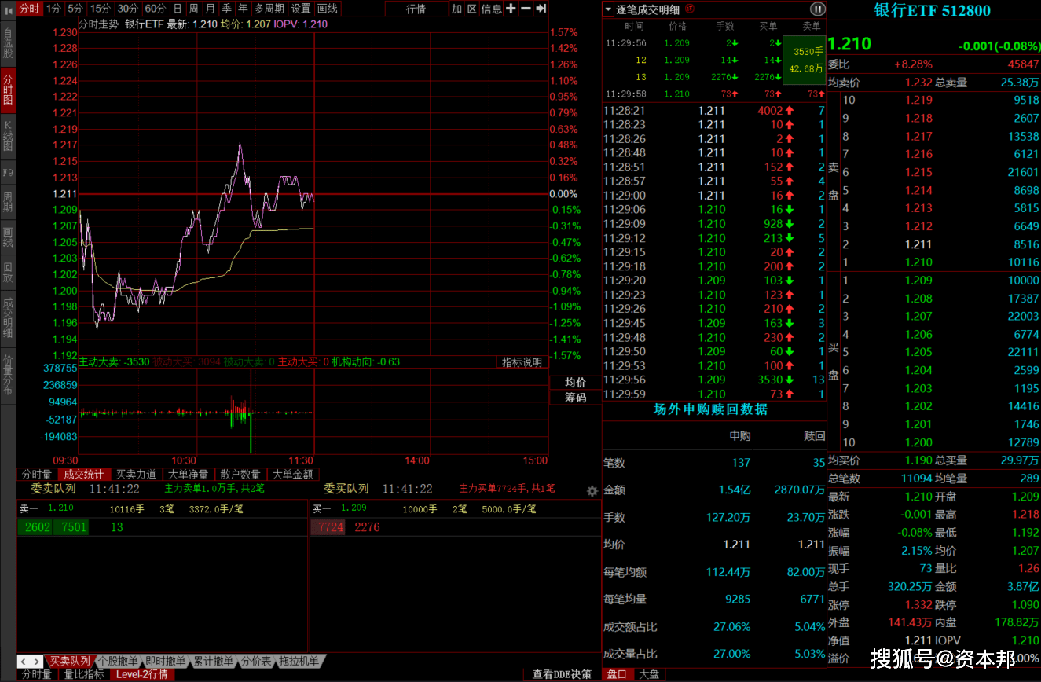Select the 散户数量 indicator tab

[240, 475]
